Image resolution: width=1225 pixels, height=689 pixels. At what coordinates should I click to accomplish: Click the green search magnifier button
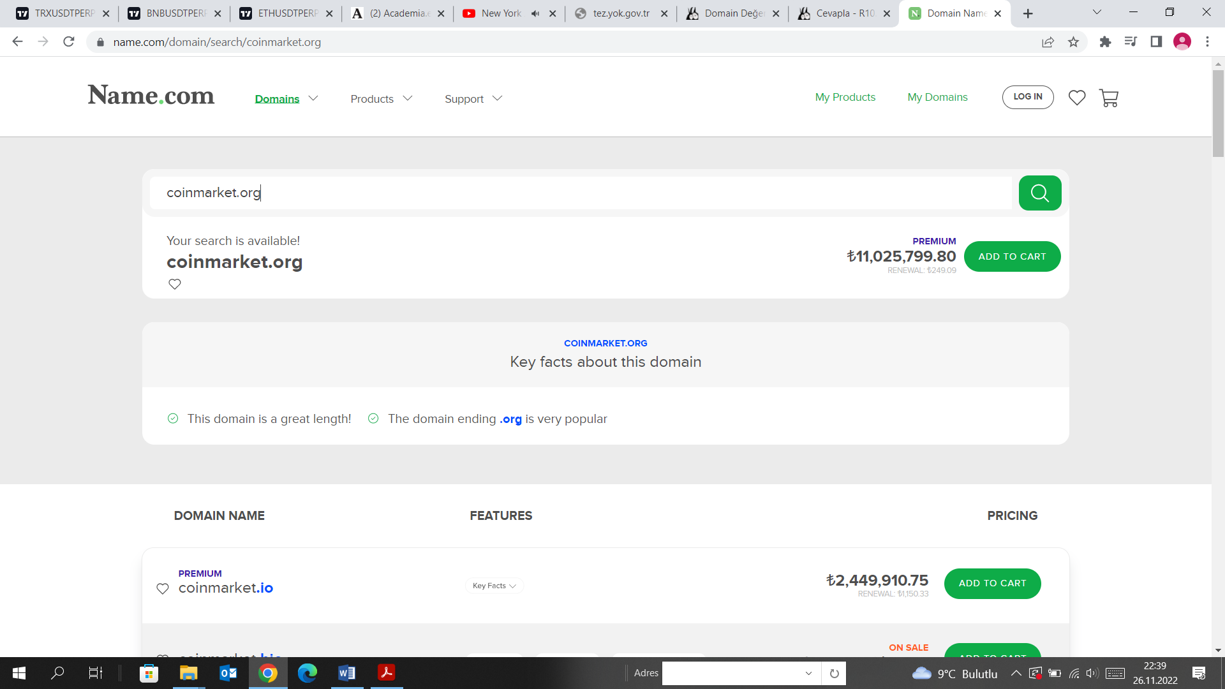coord(1040,193)
